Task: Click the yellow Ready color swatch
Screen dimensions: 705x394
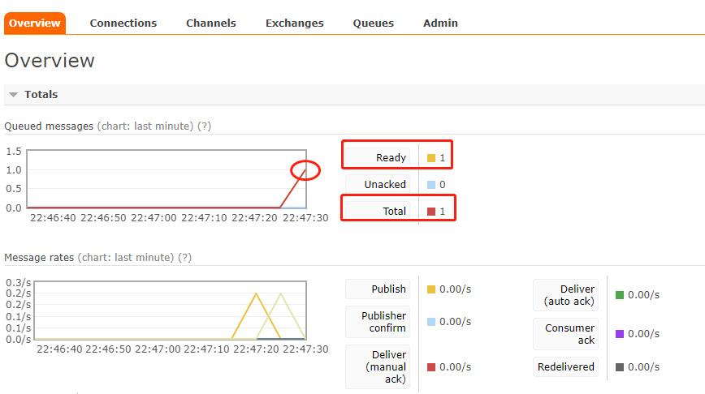Action: click(x=431, y=158)
